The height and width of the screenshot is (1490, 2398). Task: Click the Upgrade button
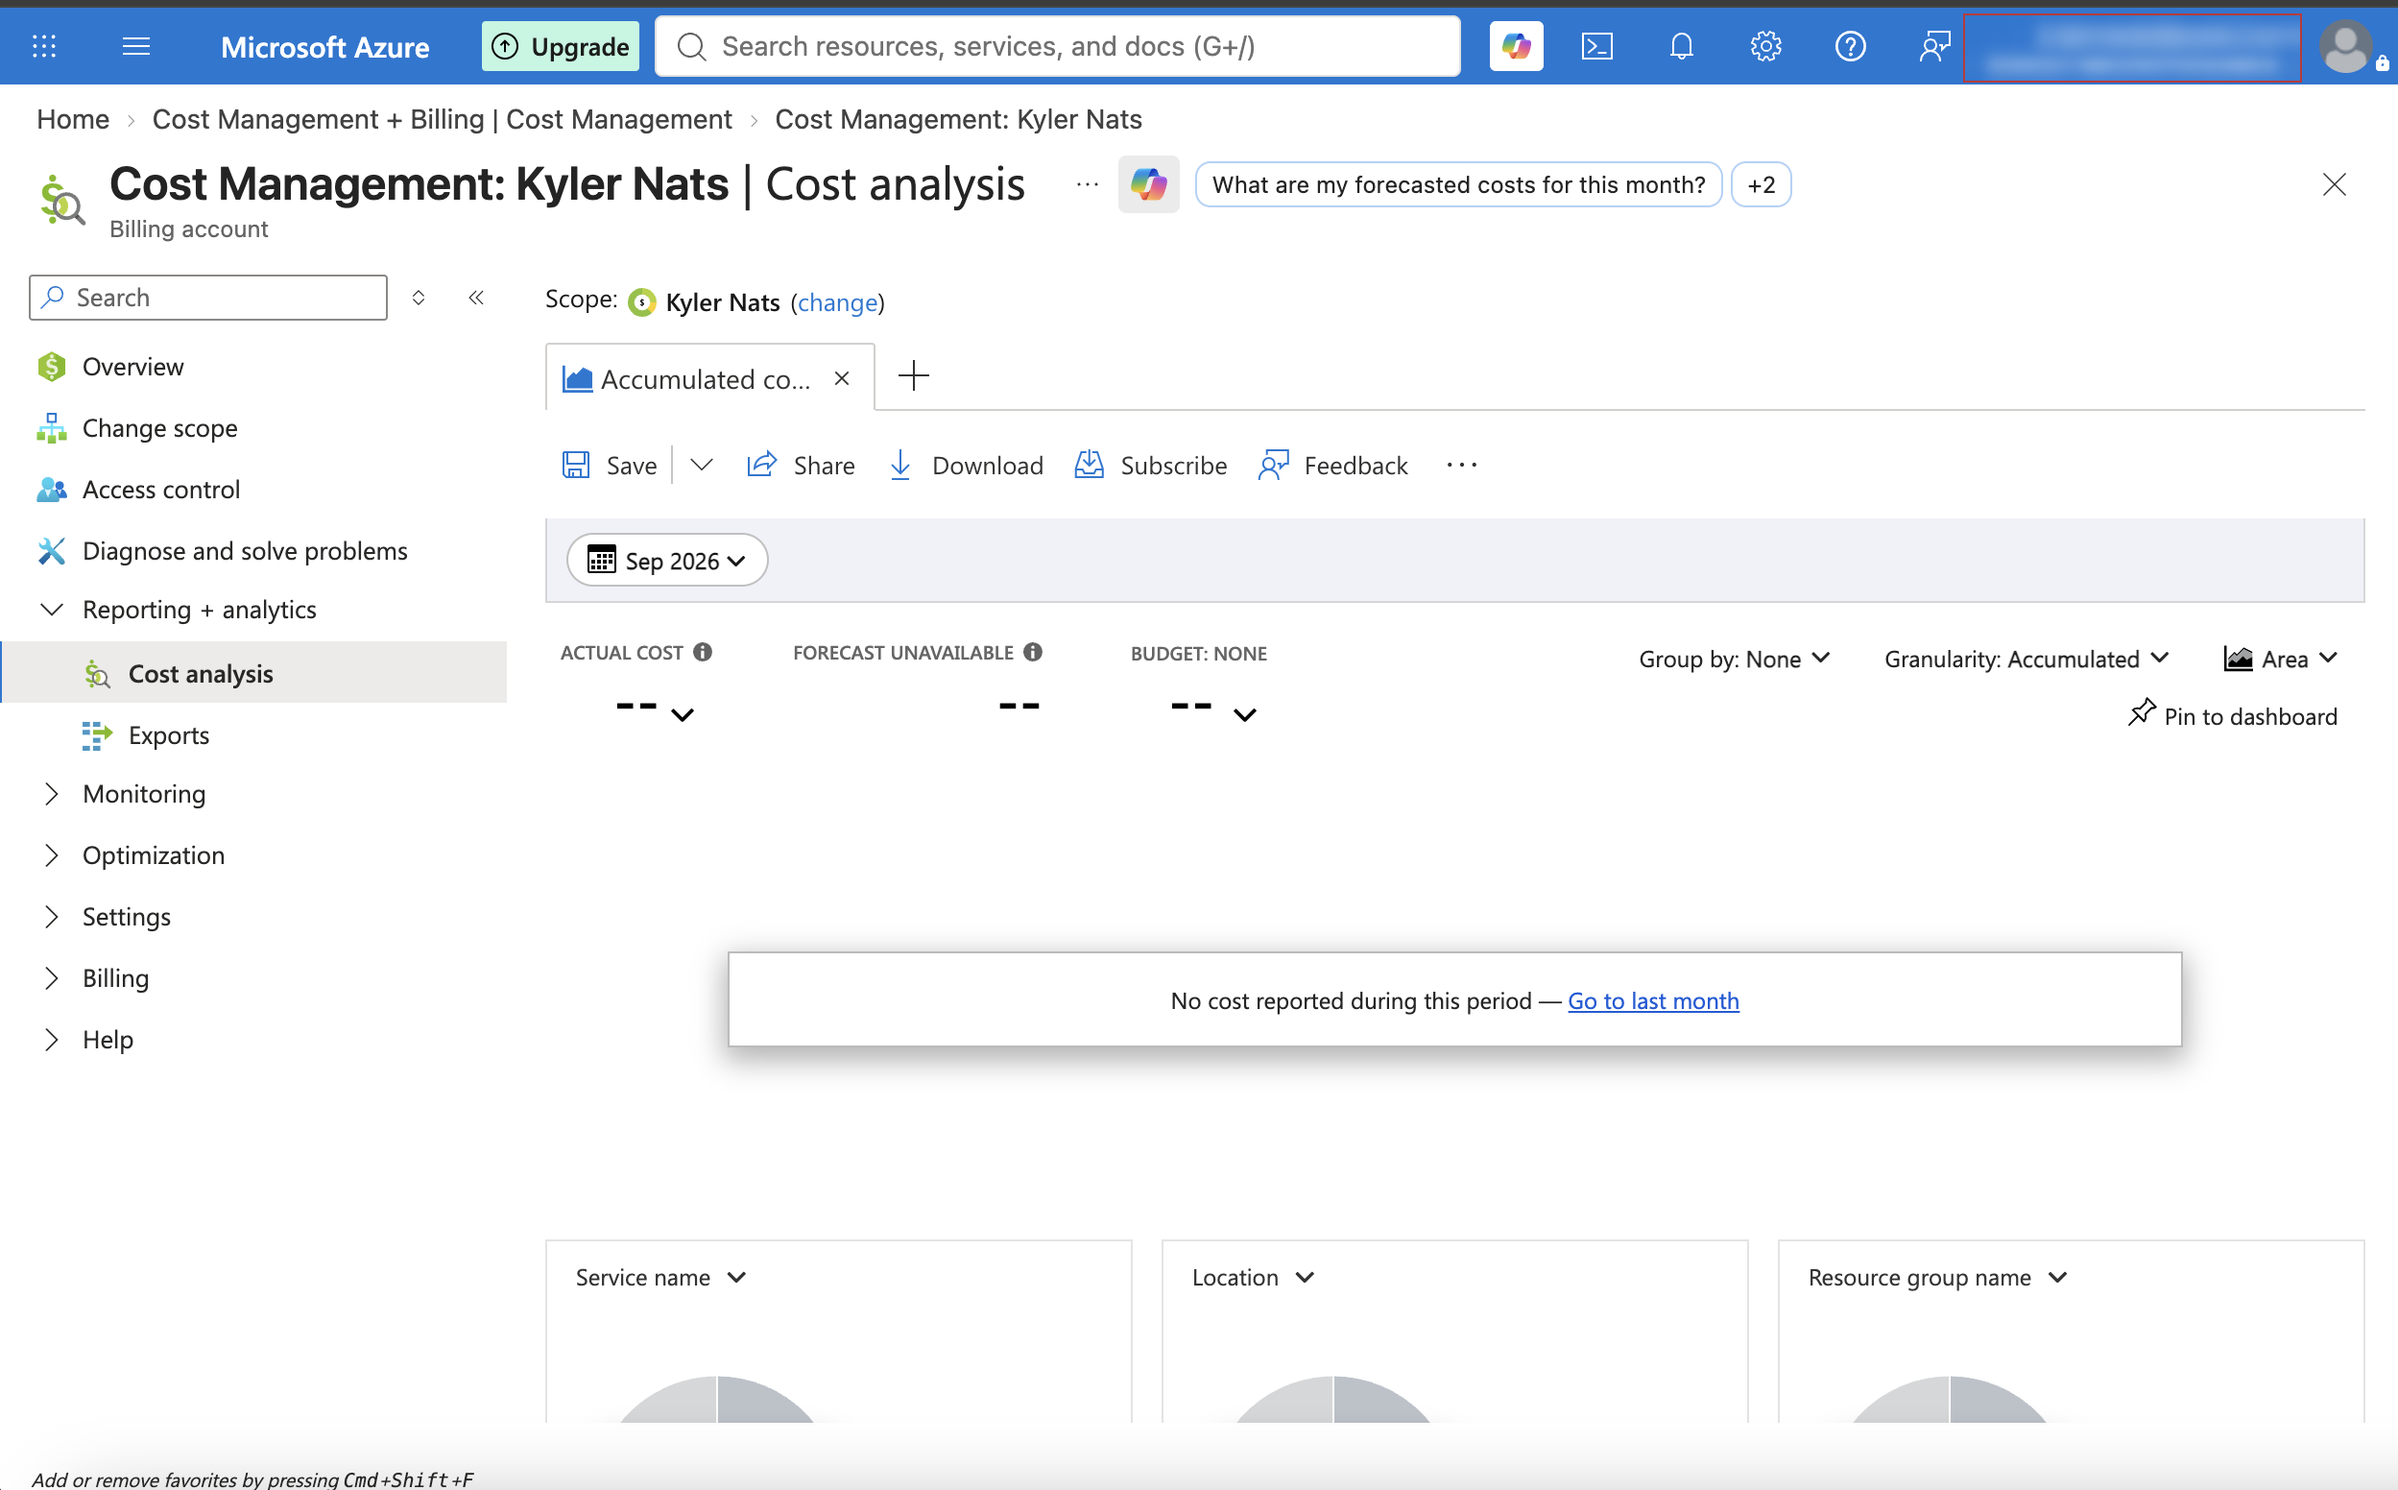[x=560, y=46]
